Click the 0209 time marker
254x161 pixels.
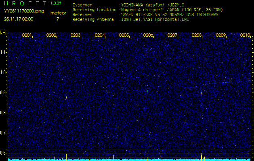[x=221, y=35]
